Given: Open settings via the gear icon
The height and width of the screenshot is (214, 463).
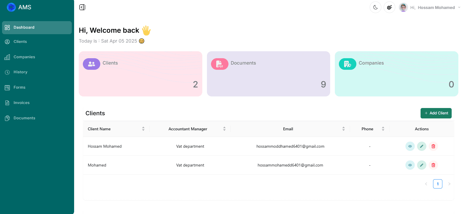Looking at the screenshot, I should click(x=389, y=7).
